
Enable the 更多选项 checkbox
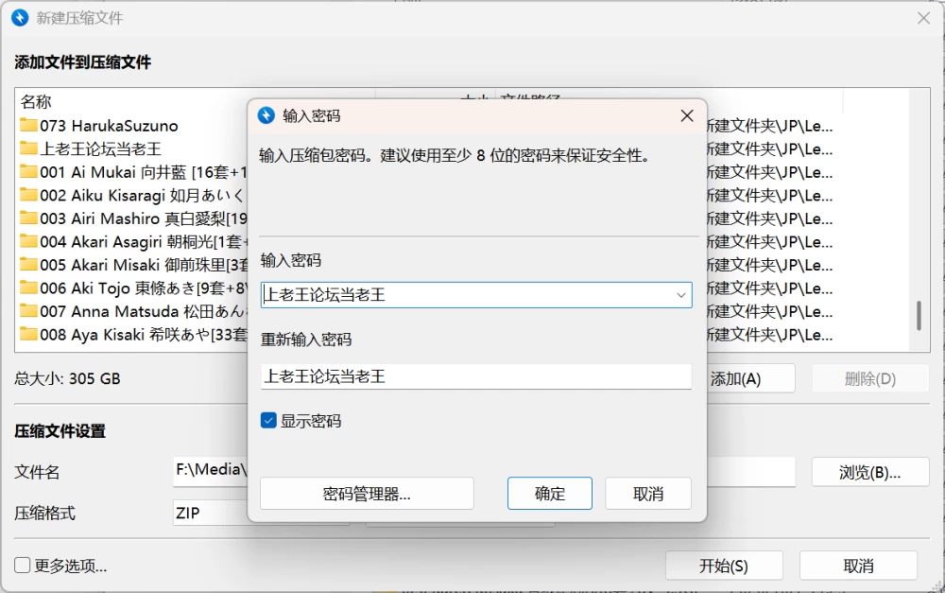[x=23, y=566]
